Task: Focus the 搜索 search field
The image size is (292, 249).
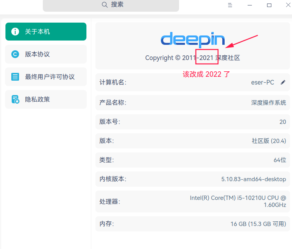Action: pos(111,5)
